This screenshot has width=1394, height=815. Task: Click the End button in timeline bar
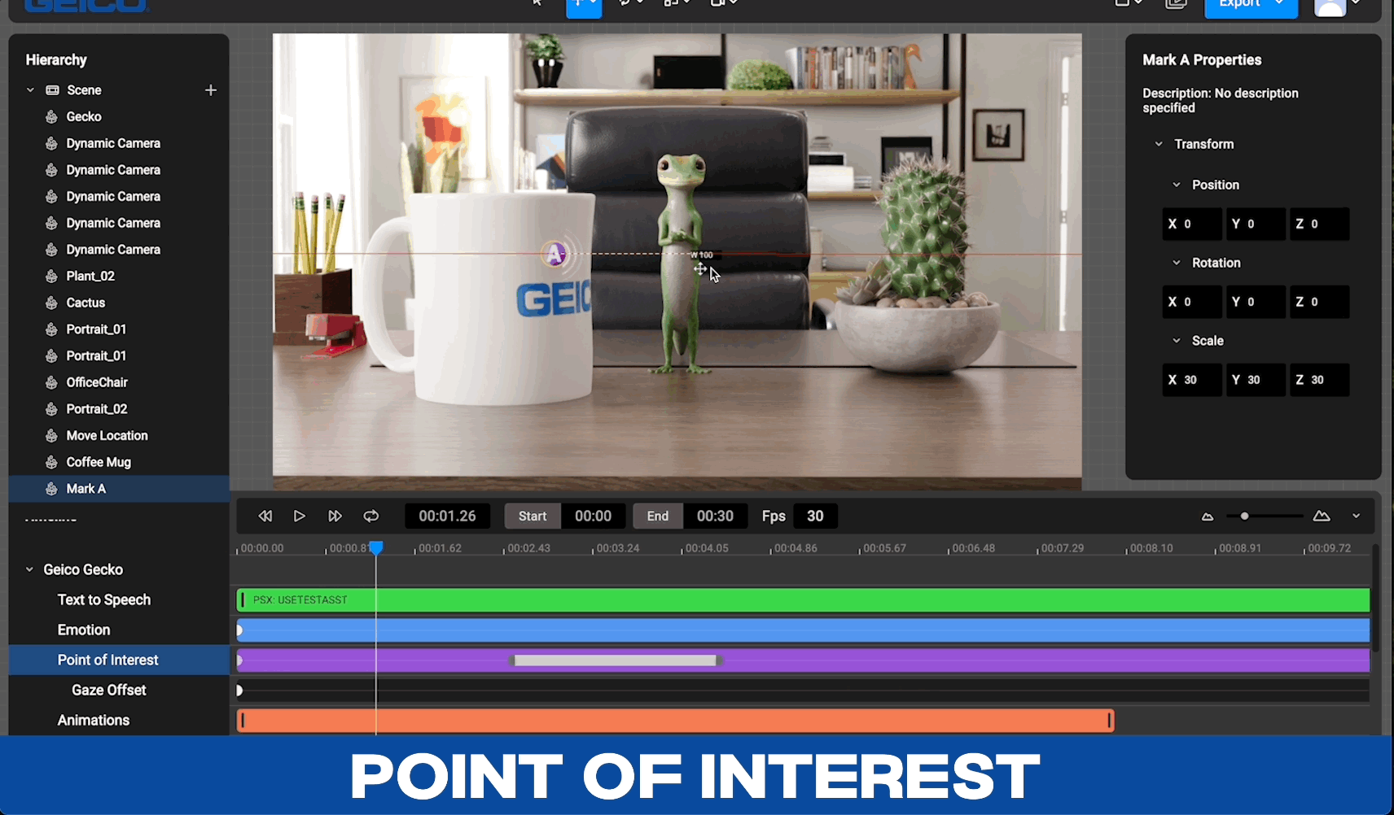click(658, 516)
